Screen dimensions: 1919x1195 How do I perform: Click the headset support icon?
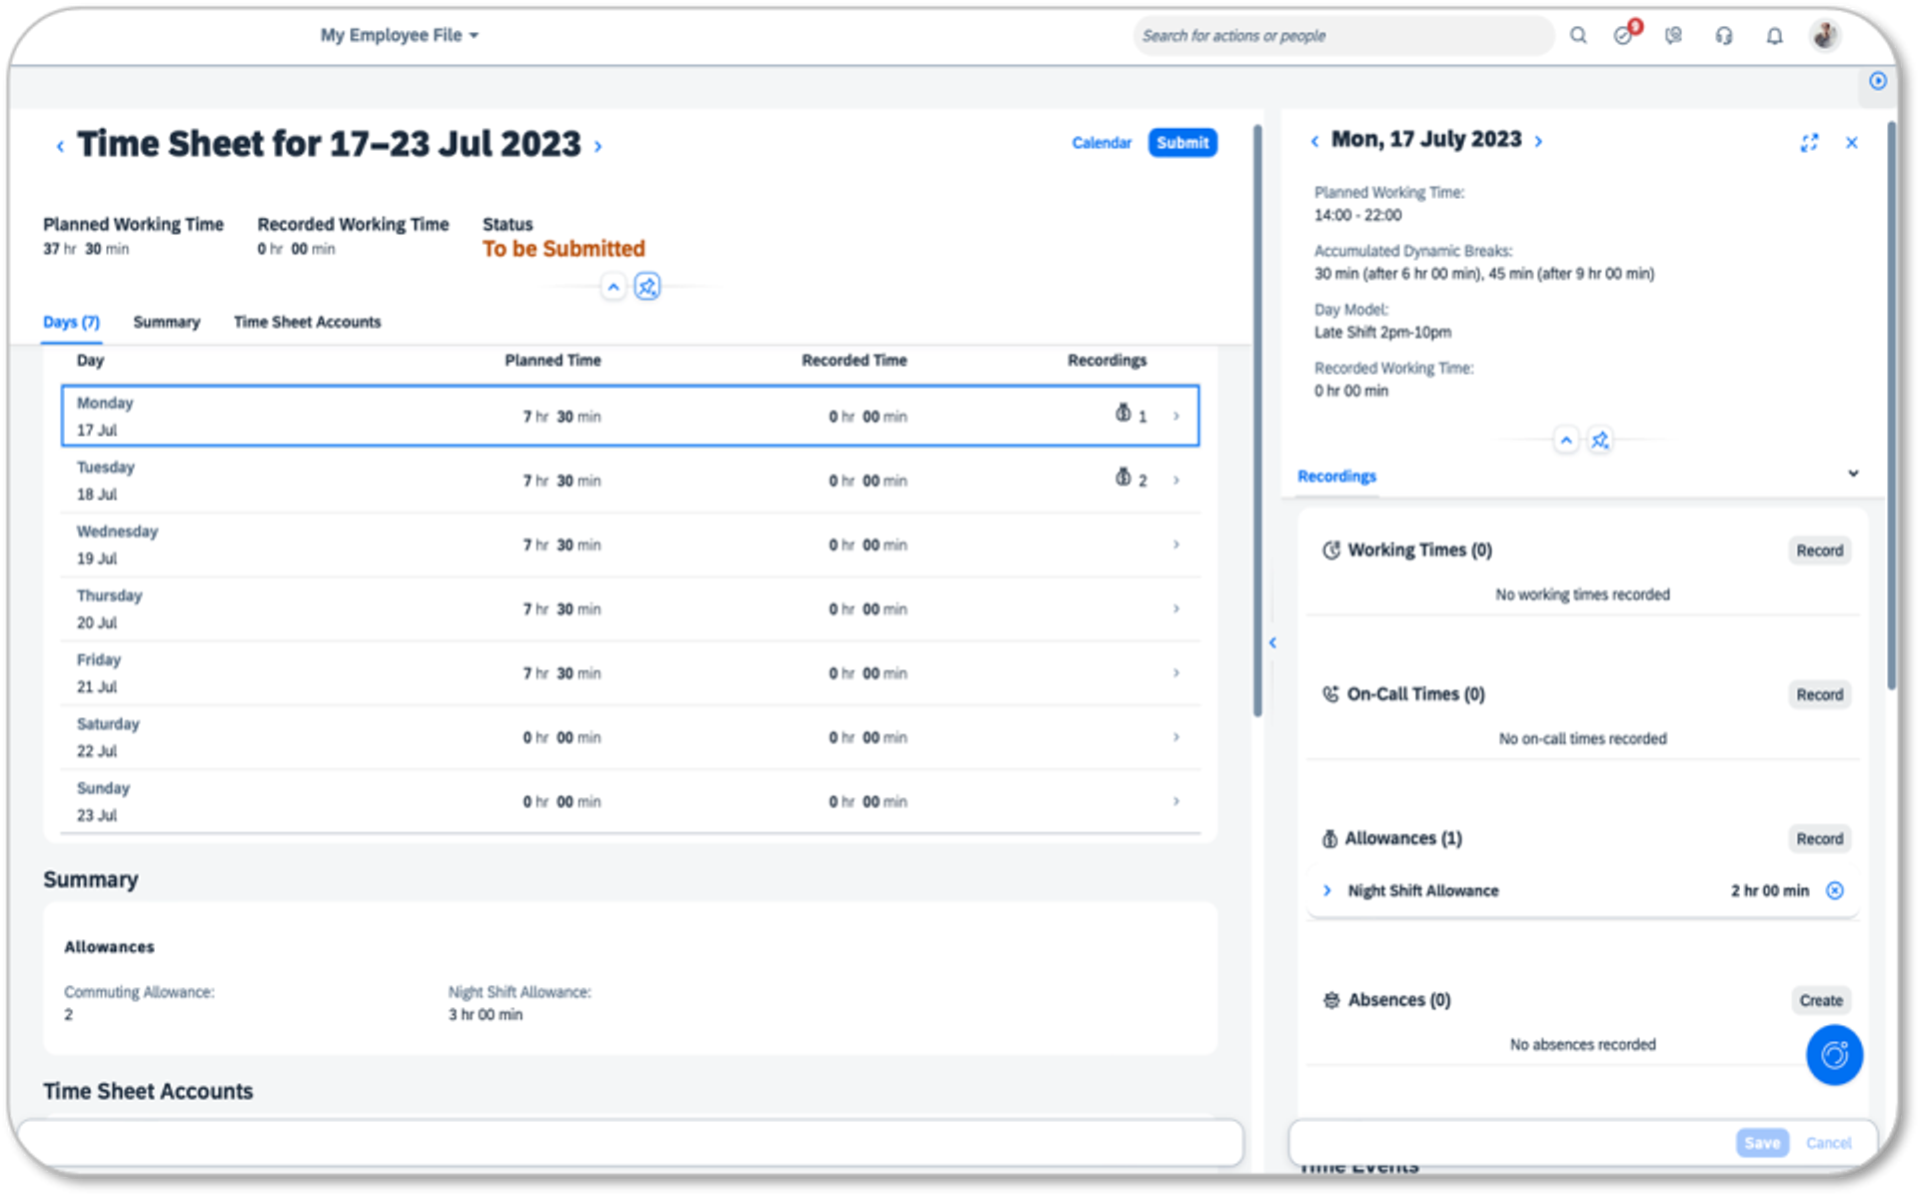pos(1724,36)
